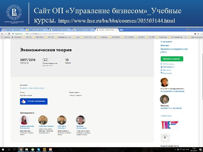Click the browser back arrow
Viewport: 203px width, 152px height.
click(x=2, y=34)
